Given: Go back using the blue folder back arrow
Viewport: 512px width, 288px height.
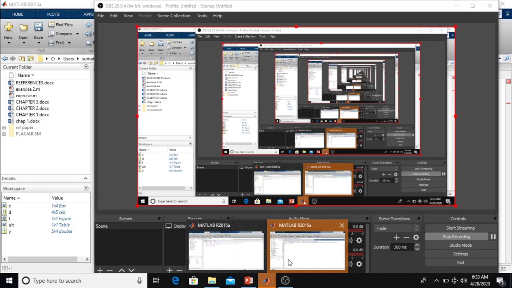Looking at the screenshot, I should click(4, 59).
